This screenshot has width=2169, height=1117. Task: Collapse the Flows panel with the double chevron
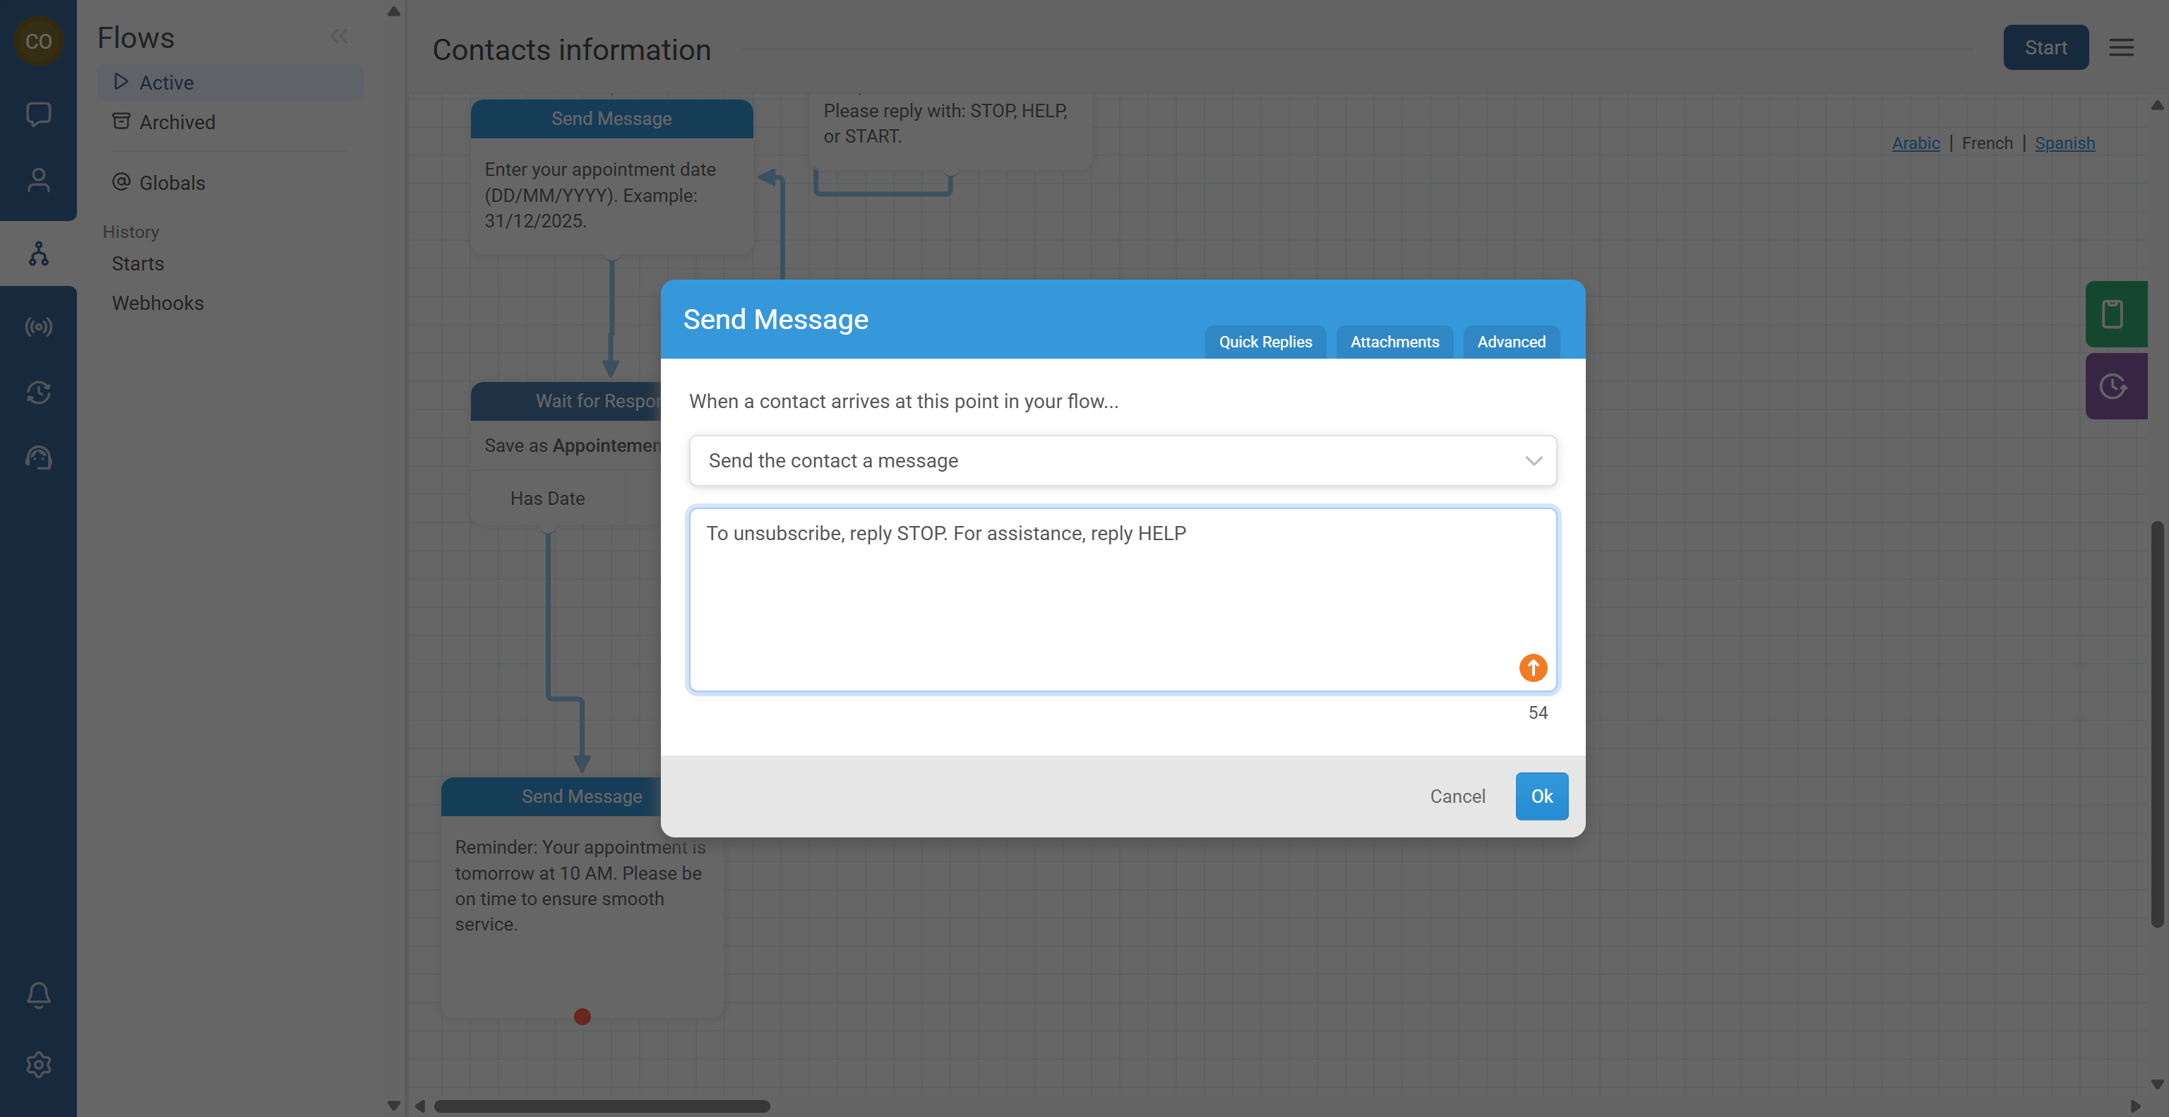[x=340, y=35]
